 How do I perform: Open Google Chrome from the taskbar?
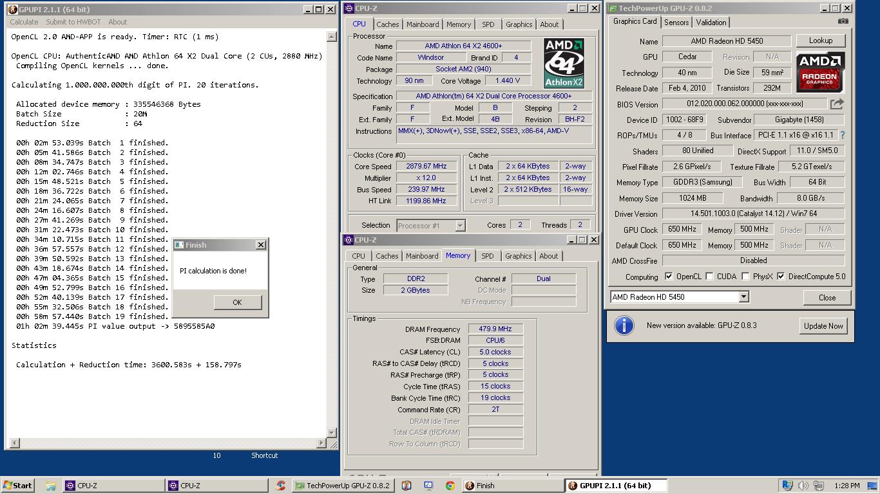(x=450, y=486)
